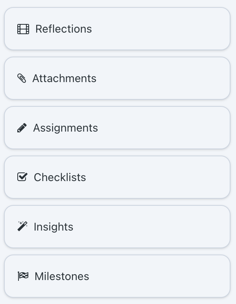Select the Checklists label text

tap(60, 178)
